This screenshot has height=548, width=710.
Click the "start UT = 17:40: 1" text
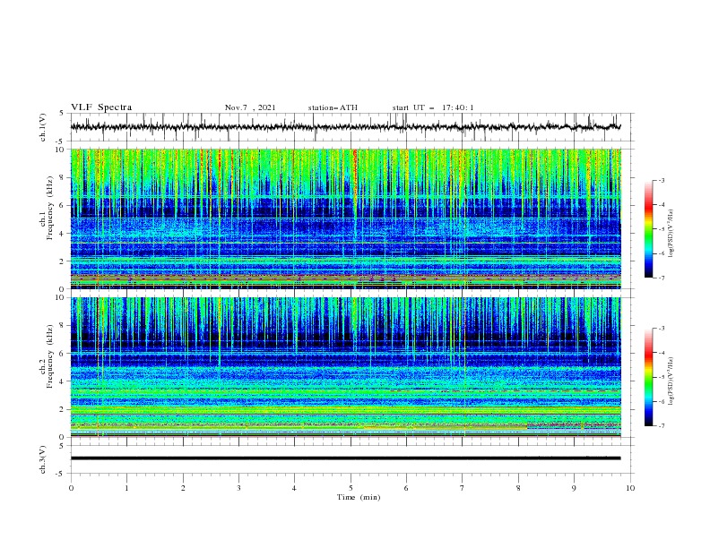click(433, 107)
